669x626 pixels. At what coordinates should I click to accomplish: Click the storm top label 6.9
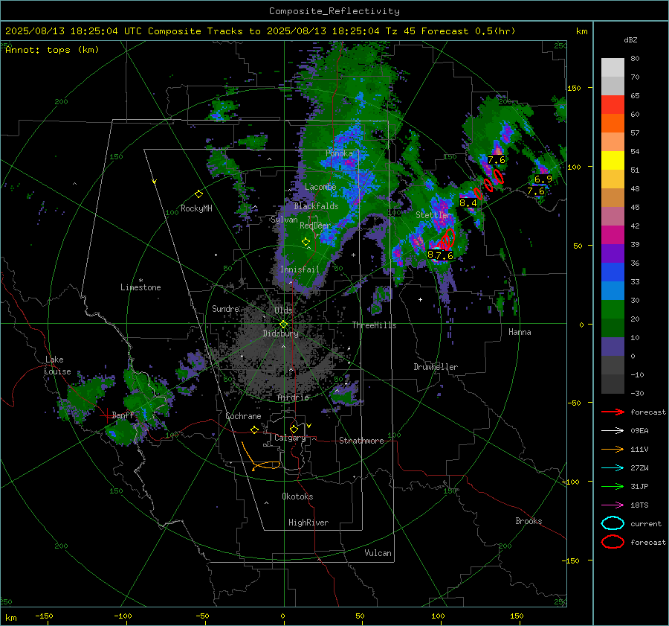(x=543, y=179)
